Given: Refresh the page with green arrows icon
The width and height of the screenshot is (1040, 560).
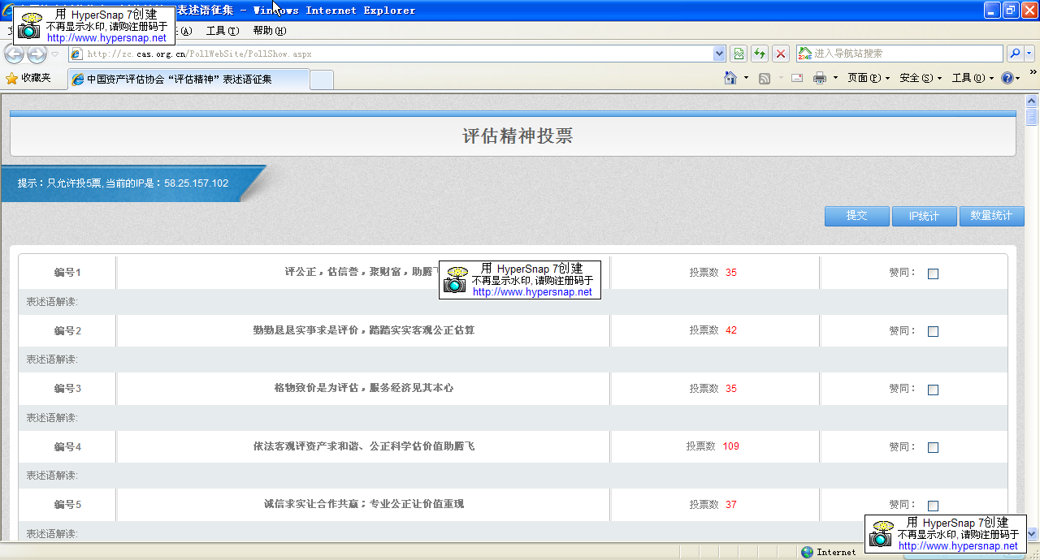Looking at the screenshot, I should coord(760,54).
